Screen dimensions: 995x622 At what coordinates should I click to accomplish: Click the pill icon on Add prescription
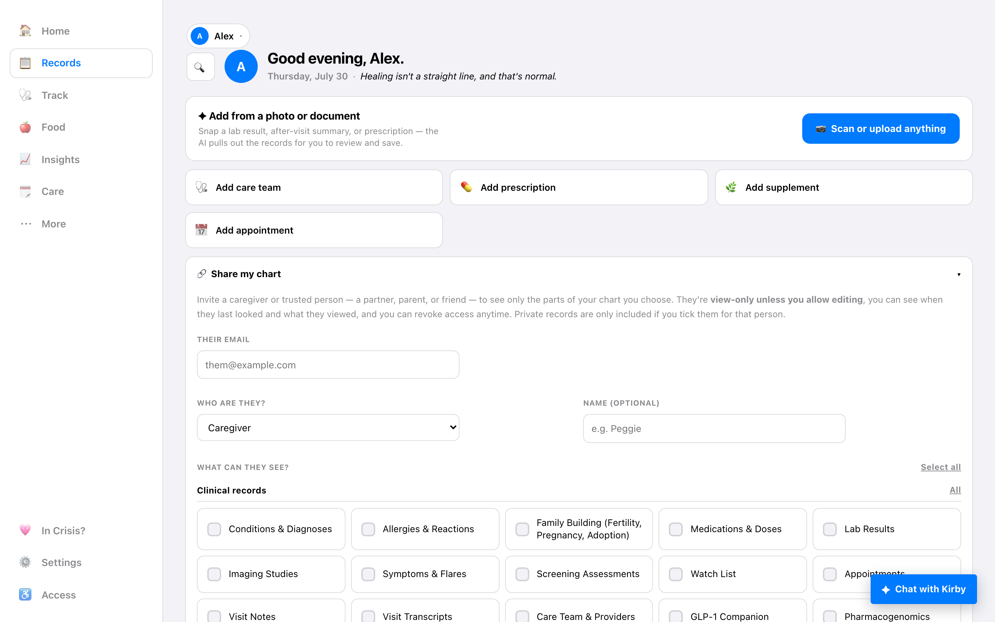[x=466, y=187]
